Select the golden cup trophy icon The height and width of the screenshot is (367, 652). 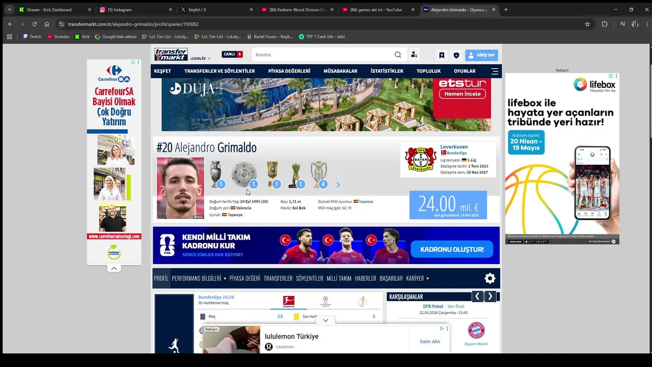click(x=273, y=174)
